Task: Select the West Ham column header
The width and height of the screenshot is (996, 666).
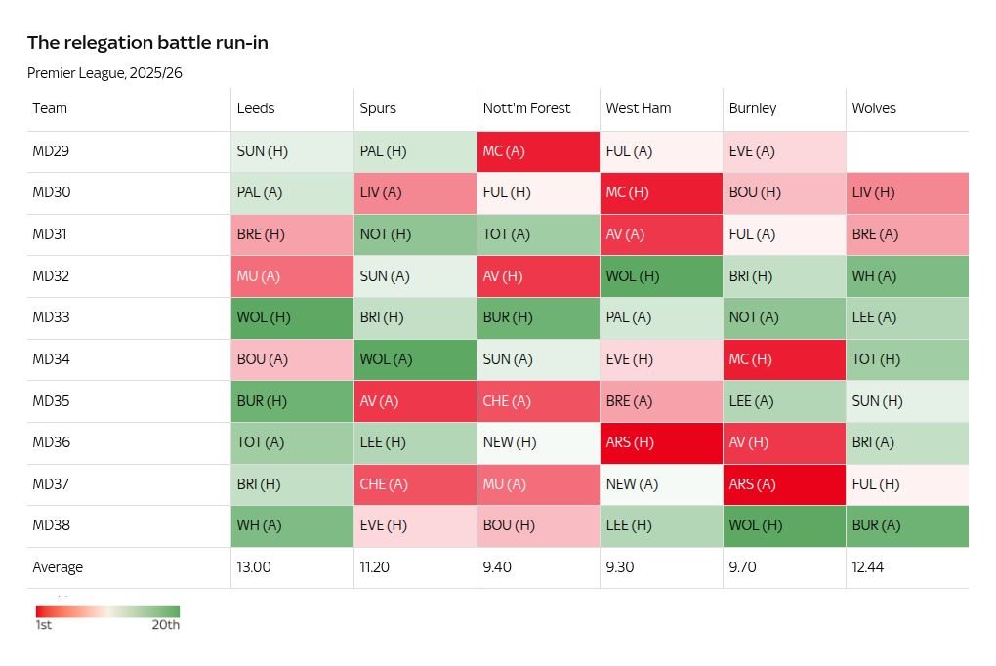Action: tap(639, 108)
